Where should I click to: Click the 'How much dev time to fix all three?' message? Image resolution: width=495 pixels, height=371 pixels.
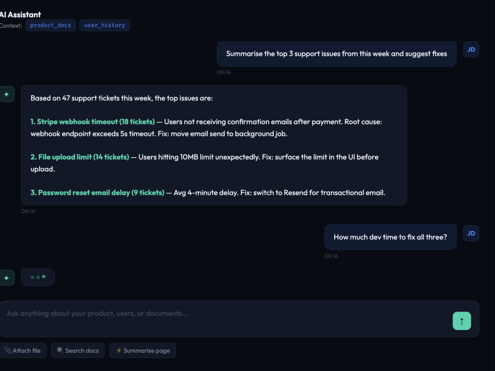point(390,237)
